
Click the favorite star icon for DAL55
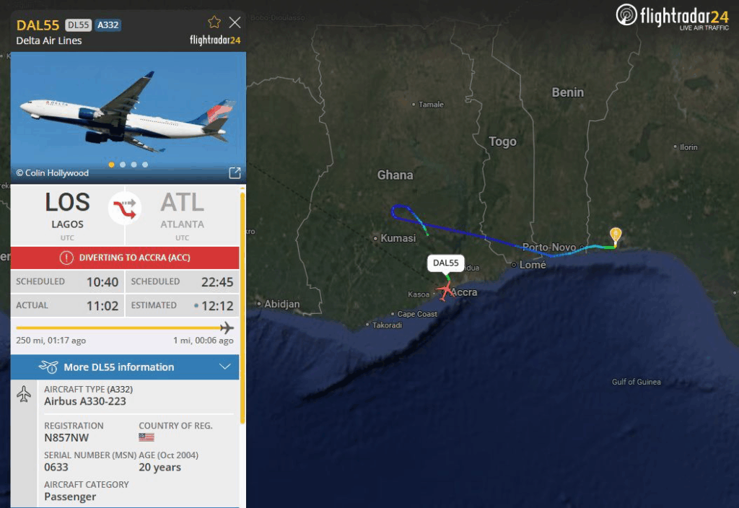point(214,22)
